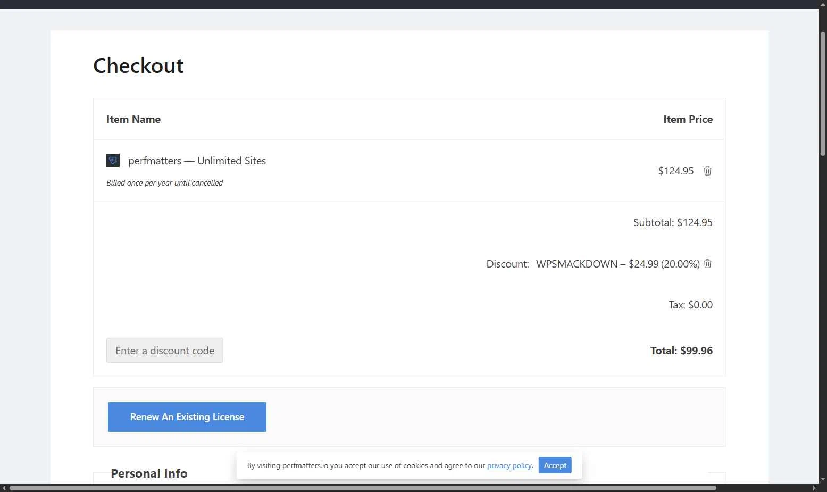Screen dimensions: 827x492
Task: Open the privacy policy link
Action: (509, 465)
